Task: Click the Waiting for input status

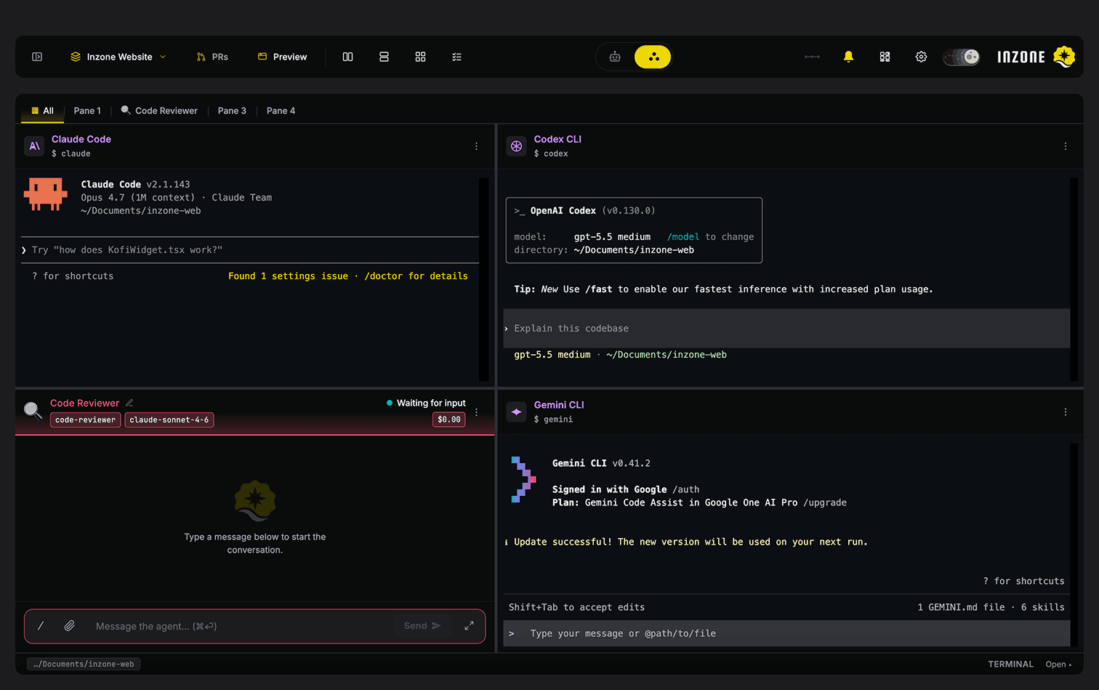Action: pos(426,403)
